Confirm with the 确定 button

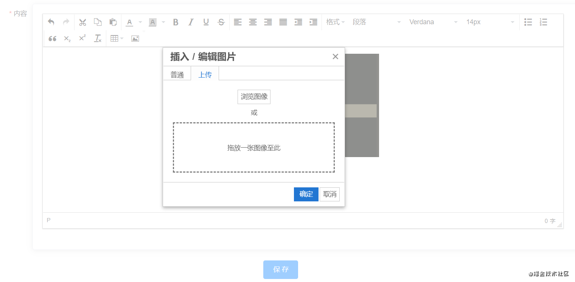[306, 194]
